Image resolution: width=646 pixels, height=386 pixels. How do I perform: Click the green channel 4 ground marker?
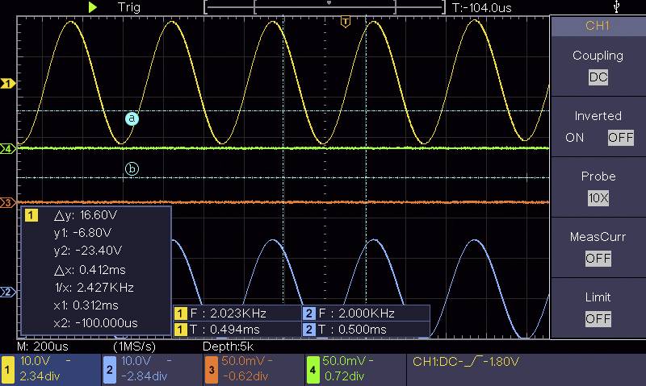click(8, 149)
